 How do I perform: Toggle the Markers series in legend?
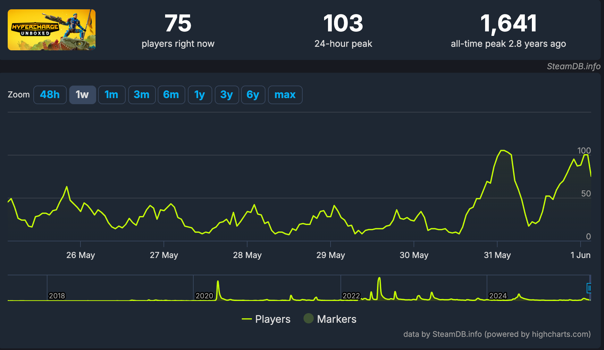(336, 319)
